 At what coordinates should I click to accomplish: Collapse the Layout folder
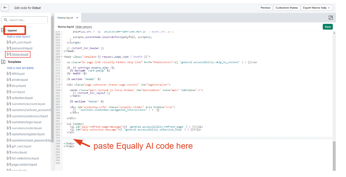[3, 30]
